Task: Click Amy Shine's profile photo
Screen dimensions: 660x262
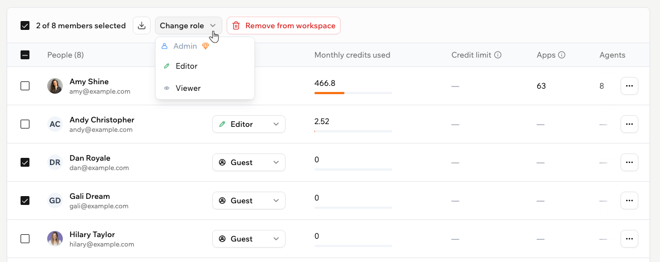Action: pyautogui.click(x=55, y=86)
